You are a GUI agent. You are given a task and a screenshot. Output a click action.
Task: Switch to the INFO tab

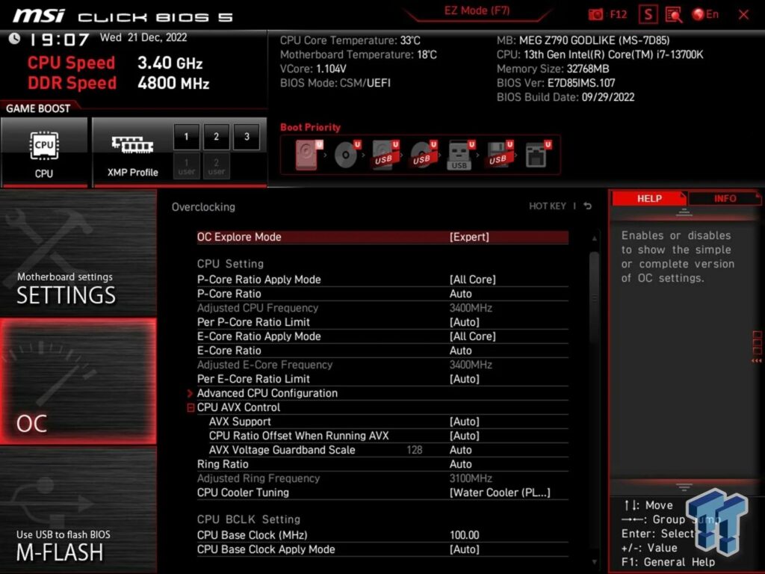tap(725, 199)
